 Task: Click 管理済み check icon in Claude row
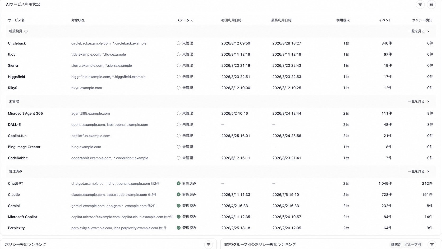[x=179, y=194]
